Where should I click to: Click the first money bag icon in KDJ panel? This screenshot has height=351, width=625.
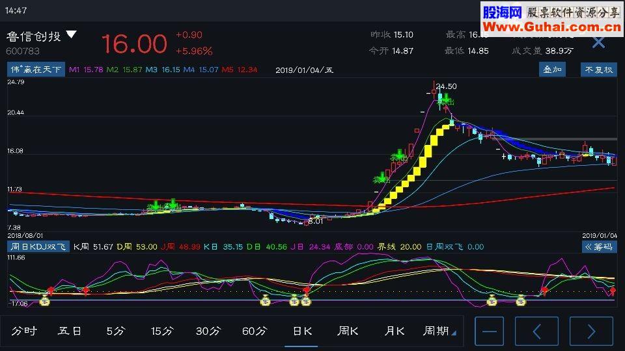(45, 301)
